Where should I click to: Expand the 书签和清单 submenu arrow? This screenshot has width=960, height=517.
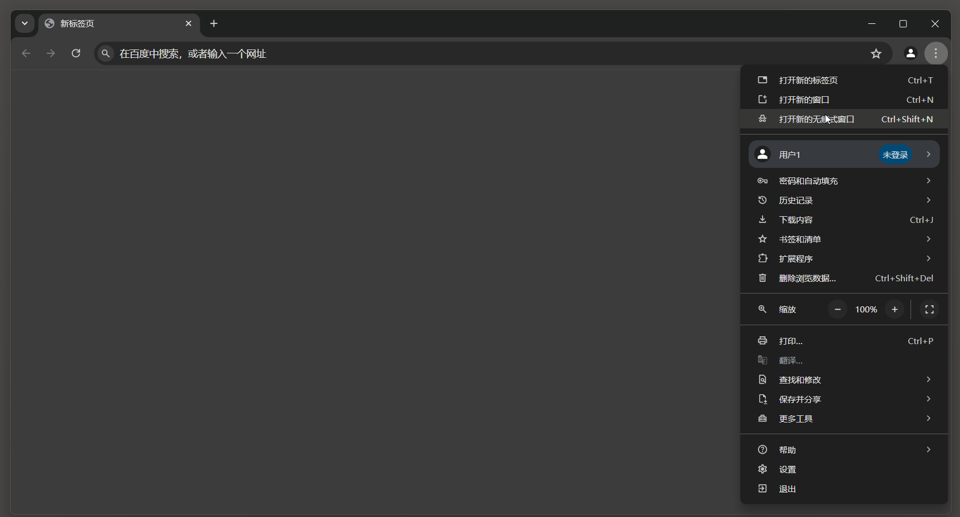tap(928, 239)
